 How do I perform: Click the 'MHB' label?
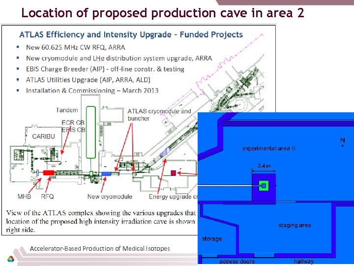(24, 197)
